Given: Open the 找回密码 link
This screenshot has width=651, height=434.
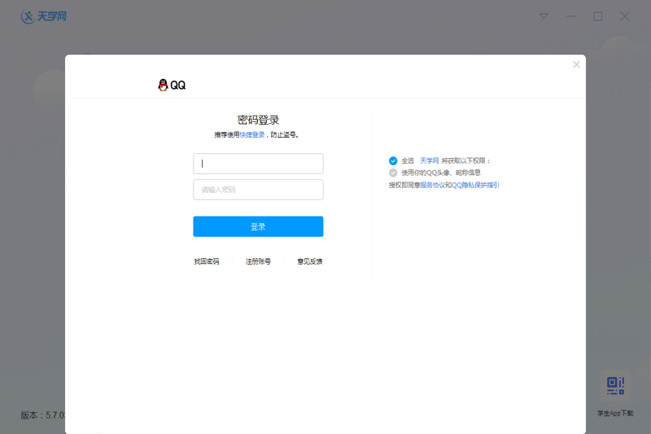Looking at the screenshot, I should click(207, 261).
